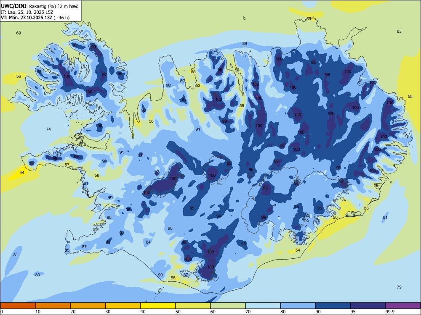Click the pale yellow 50–60 legend segment
This screenshot has width=421, height=315.
pyautogui.click(x=193, y=306)
